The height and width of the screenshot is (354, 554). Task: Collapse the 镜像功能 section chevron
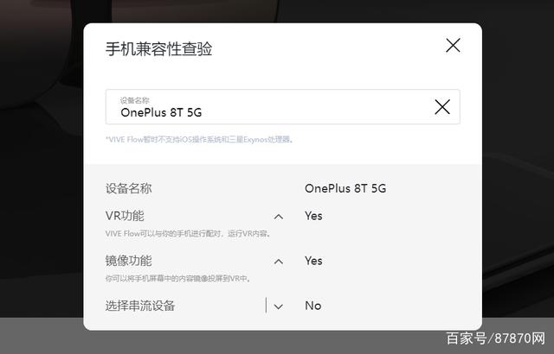coord(279,262)
